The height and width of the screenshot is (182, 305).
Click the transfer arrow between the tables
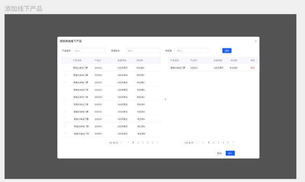(x=165, y=99)
